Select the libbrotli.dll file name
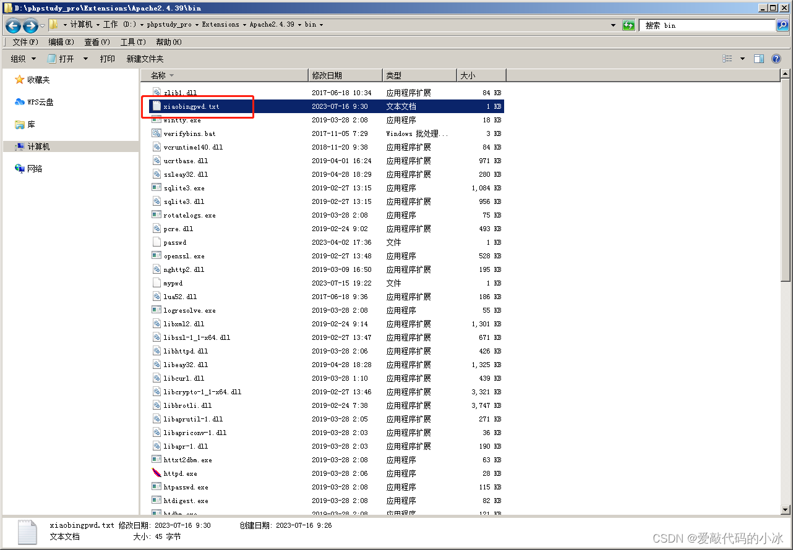The height and width of the screenshot is (550, 793). click(x=187, y=405)
